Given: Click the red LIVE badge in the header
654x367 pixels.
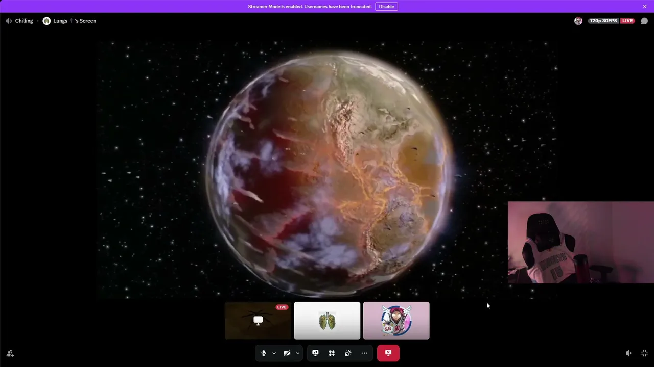Looking at the screenshot, I should (x=627, y=21).
